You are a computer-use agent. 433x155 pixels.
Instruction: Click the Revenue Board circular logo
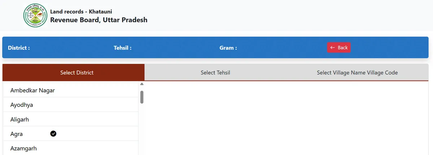coord(35,16)
